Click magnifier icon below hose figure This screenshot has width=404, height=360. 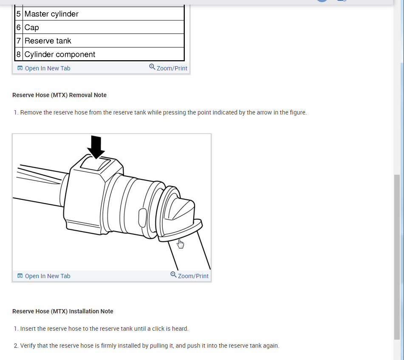pyautogui.click(x=173, y=275)
